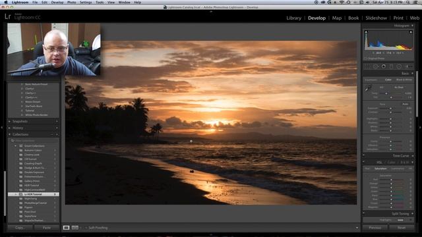Collapse the Collections panel

(10, 134)
